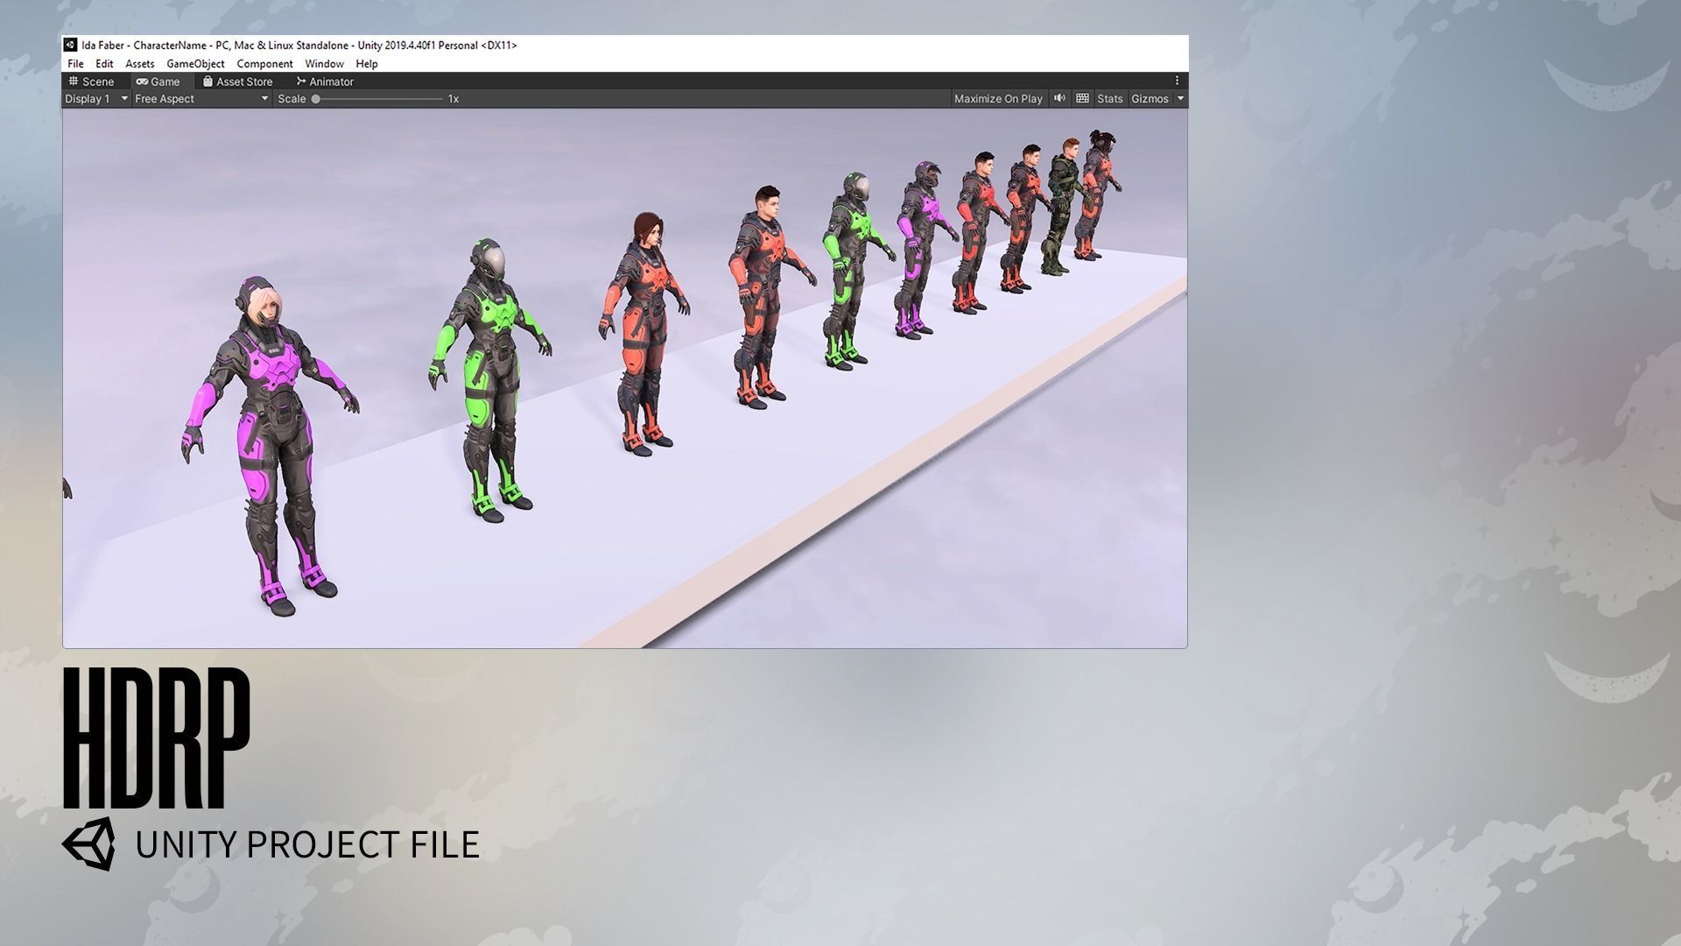Open the Component menu

pos(264,64)
